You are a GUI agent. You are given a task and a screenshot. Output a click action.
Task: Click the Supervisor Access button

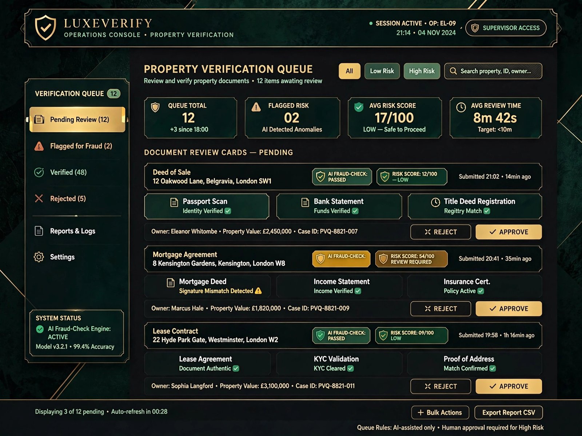click(x=506, y=28)
